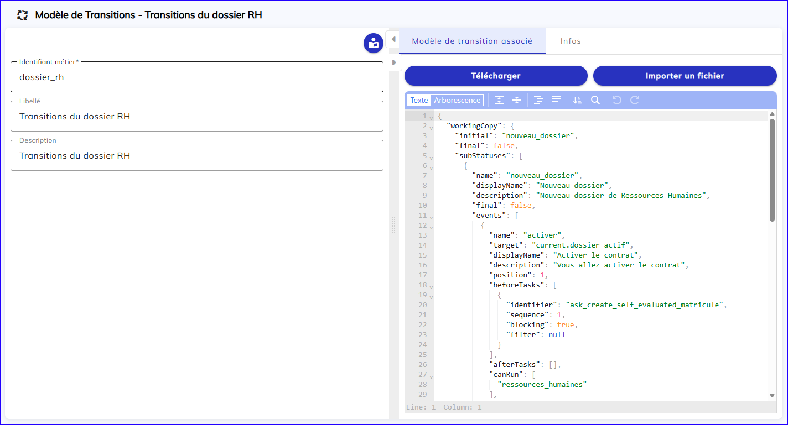Click the "Nouveau dossier" displayName value

tap(573, 185)
